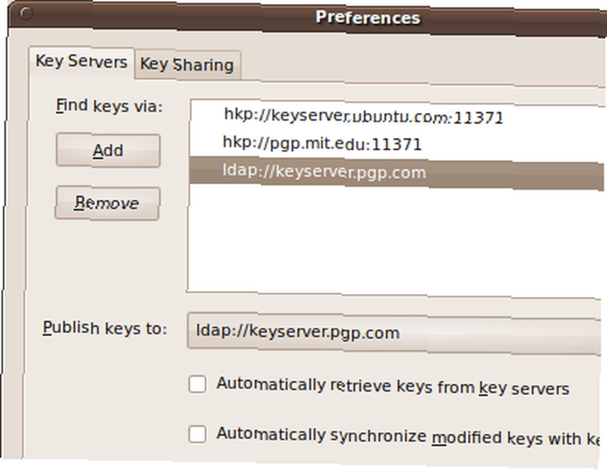
Task: Open the Publish keys to dropdown
Action: point(395,334)
